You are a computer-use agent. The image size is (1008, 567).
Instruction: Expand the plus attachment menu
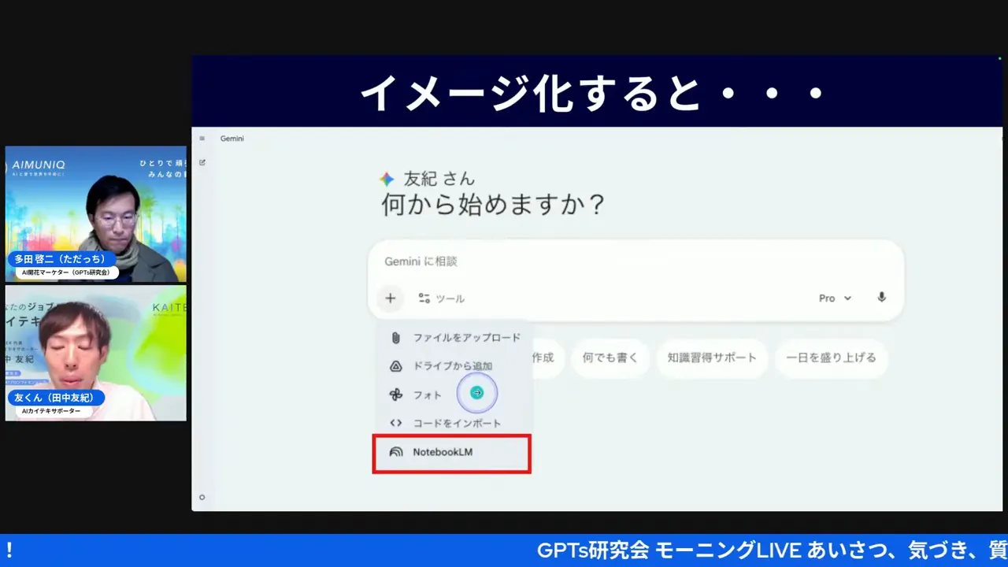pyautogui.click(x=390, y=298)
